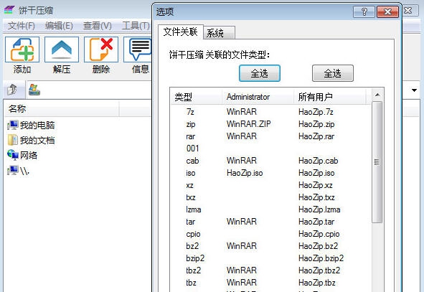Select the xz type row

pos(270,185)
